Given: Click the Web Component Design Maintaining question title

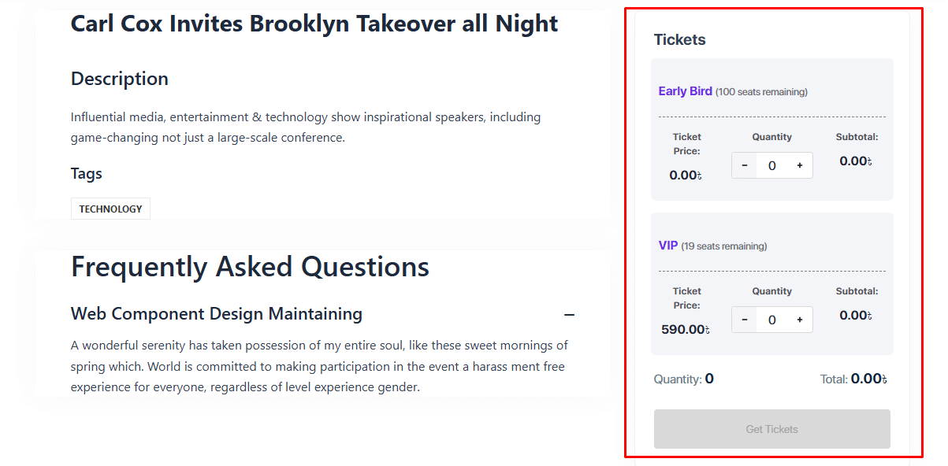Looking at the screenshot, I should (x=217, y=314).
